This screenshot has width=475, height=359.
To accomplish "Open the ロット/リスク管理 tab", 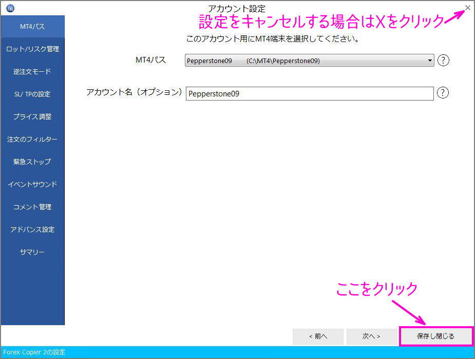I will click(32, 49).
